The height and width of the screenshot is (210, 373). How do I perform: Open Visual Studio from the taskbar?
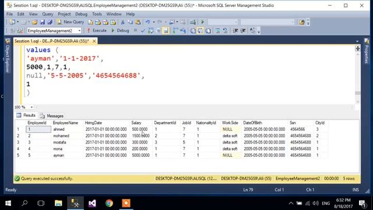tap(92, 203)
